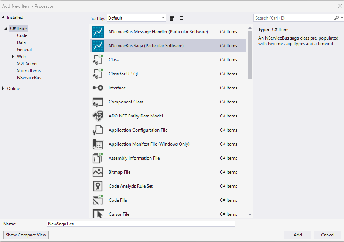
Task: Collapse the Installed tree node
Action: [x=3, y=17]
